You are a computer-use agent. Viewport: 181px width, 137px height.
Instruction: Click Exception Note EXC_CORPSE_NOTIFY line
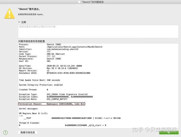pos(43,99)
